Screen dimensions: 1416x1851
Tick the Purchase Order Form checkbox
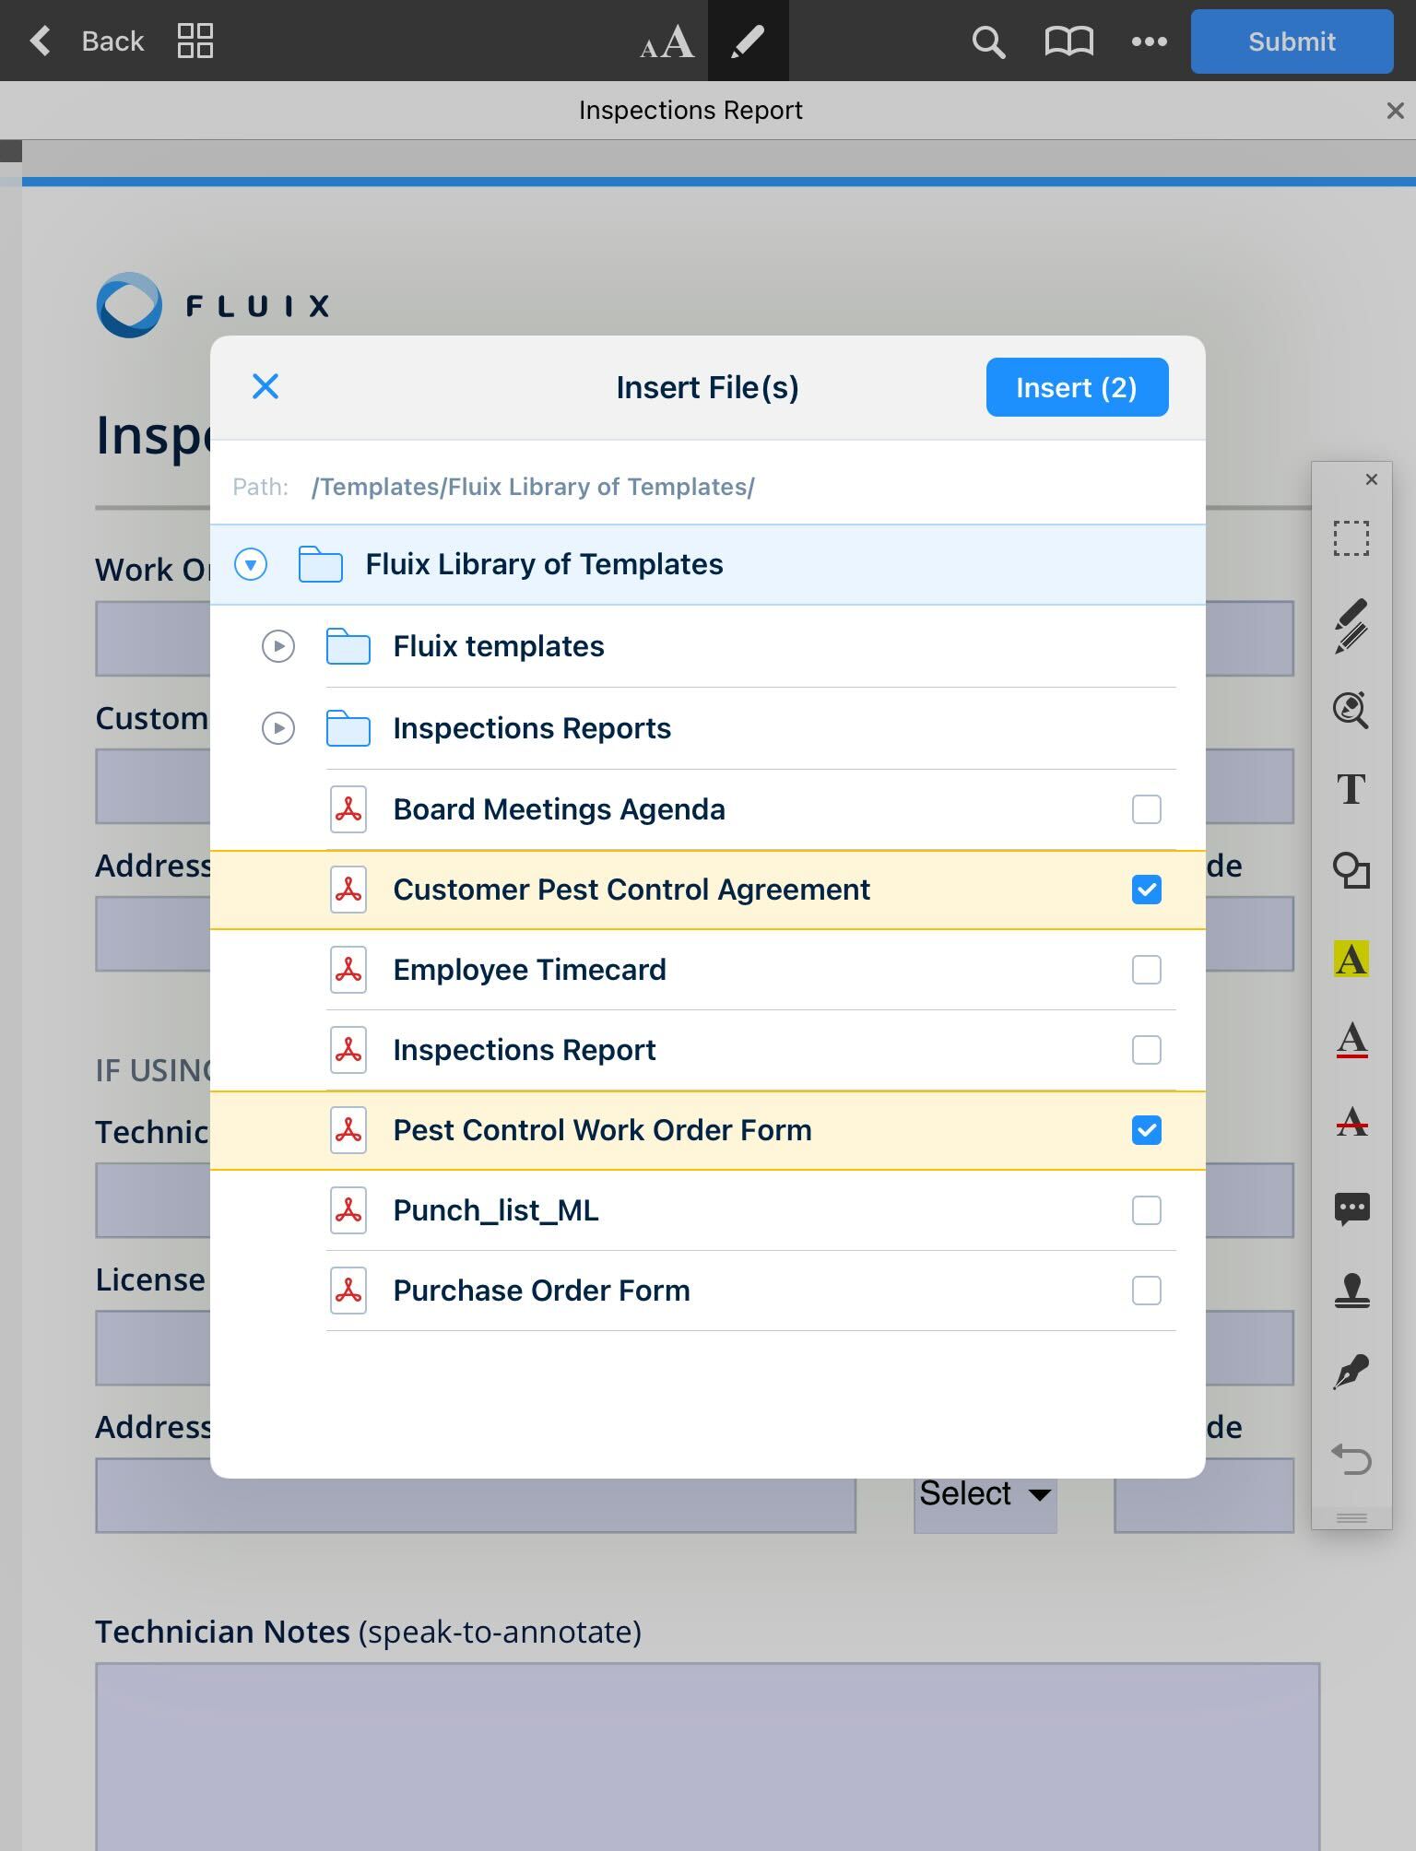(x=1146, y=1291)
